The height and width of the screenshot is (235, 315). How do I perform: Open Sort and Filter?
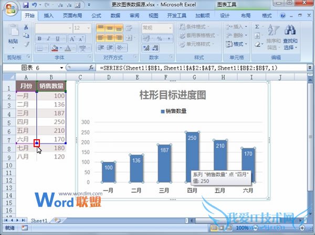click(274, 37)
